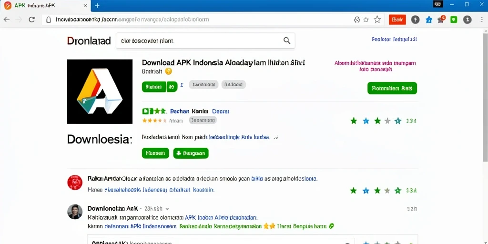Screen dimensions: 488x244
Task: Click the "Downloesia:" heading
Action: [100, 139]
